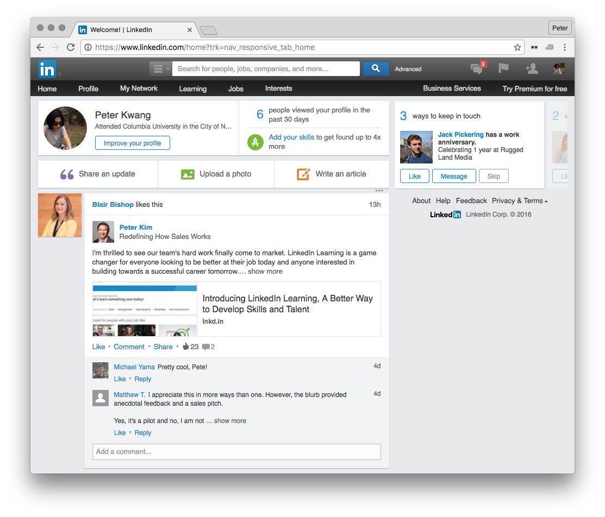Screen dimensions: 605x517
Task: Open the Profile nav menu
Action: 89,89
